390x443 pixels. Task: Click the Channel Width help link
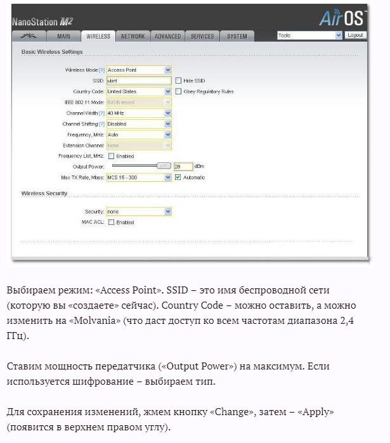(101, 113)
